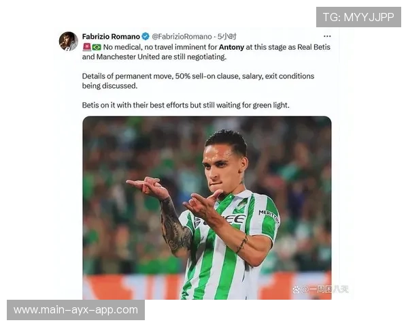
Task: Click the sponsor logo on jersey sleeve
Action: (269, 215)
